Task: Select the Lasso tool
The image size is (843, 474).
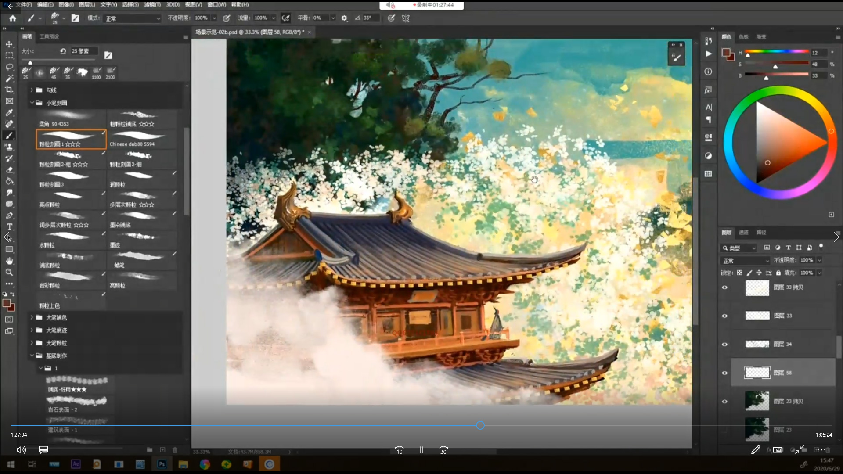Action: tap(9, 67)
